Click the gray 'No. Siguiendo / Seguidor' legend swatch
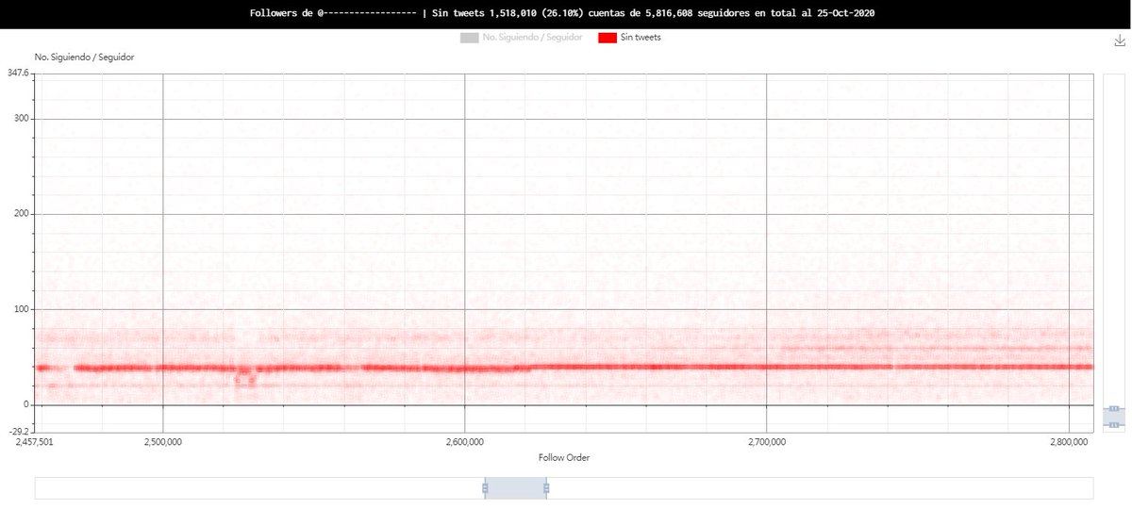The height and width of the screenshot is (509, 1132). coord(469,38)
